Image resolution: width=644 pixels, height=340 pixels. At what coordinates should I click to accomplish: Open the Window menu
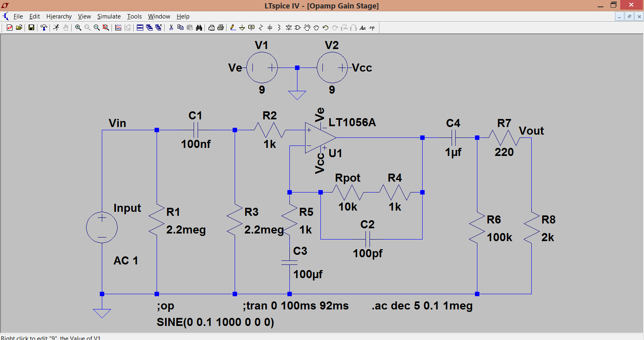click(x=159, y=16)
